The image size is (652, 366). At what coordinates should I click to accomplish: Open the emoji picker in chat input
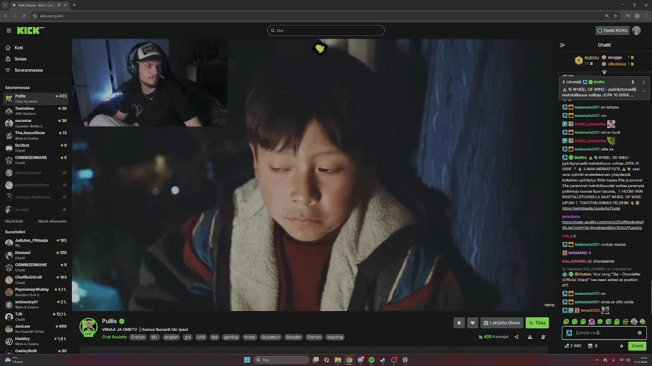[x=640, y=333]
